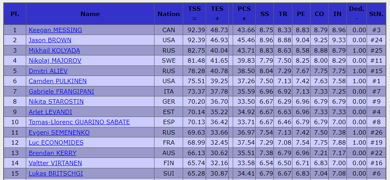The height and width of the screenshot is (180, 390).
Task: Follow Tomas-Llorenc GUARINO SABATE link
Action: point(79,122)
